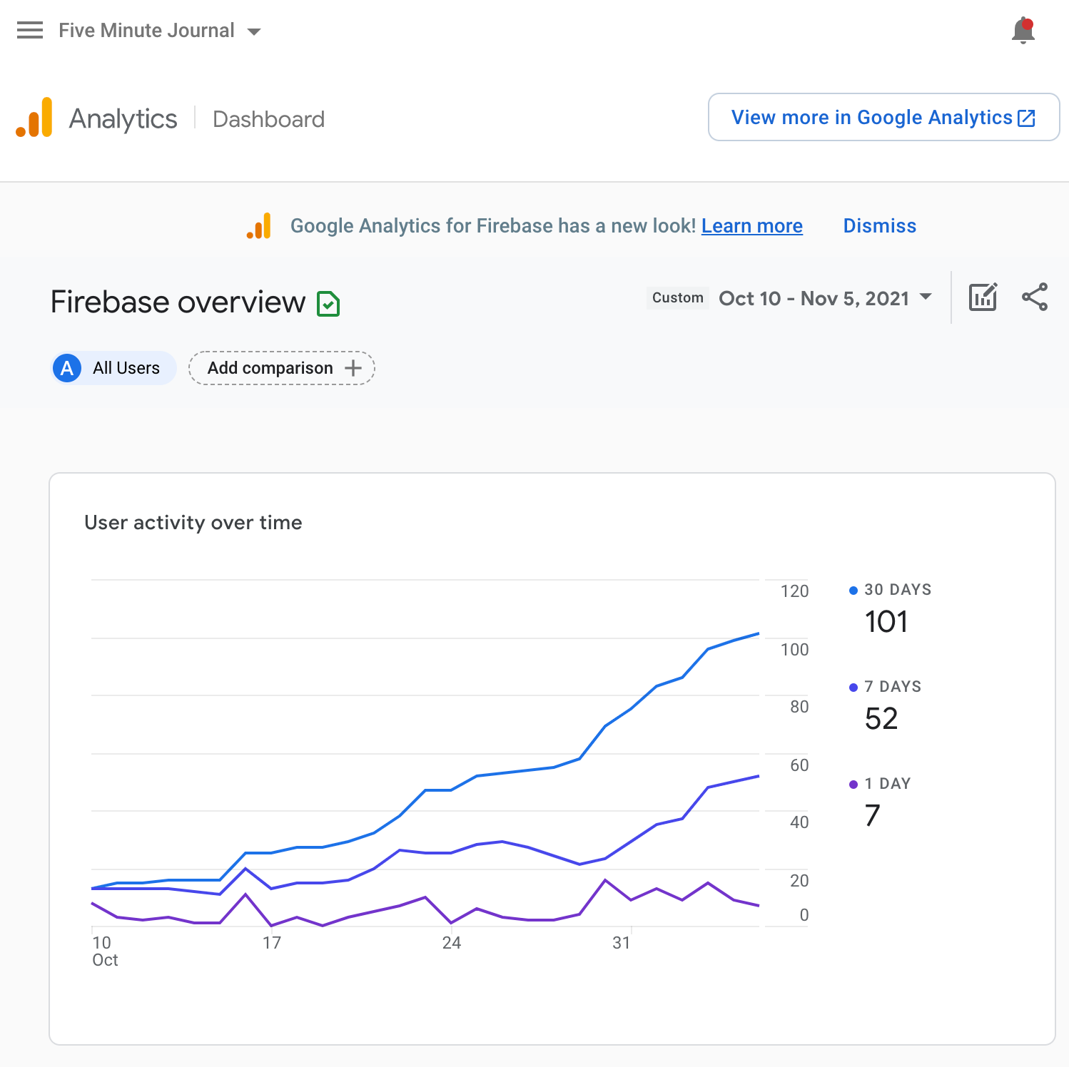
Task: Click the Firebase overview heading
Action: coord(178,302)
